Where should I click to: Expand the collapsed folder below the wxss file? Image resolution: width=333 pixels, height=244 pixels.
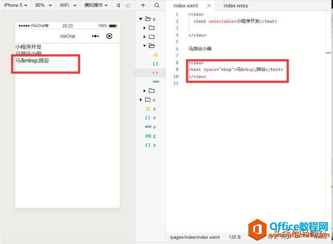tap(145, 91)
